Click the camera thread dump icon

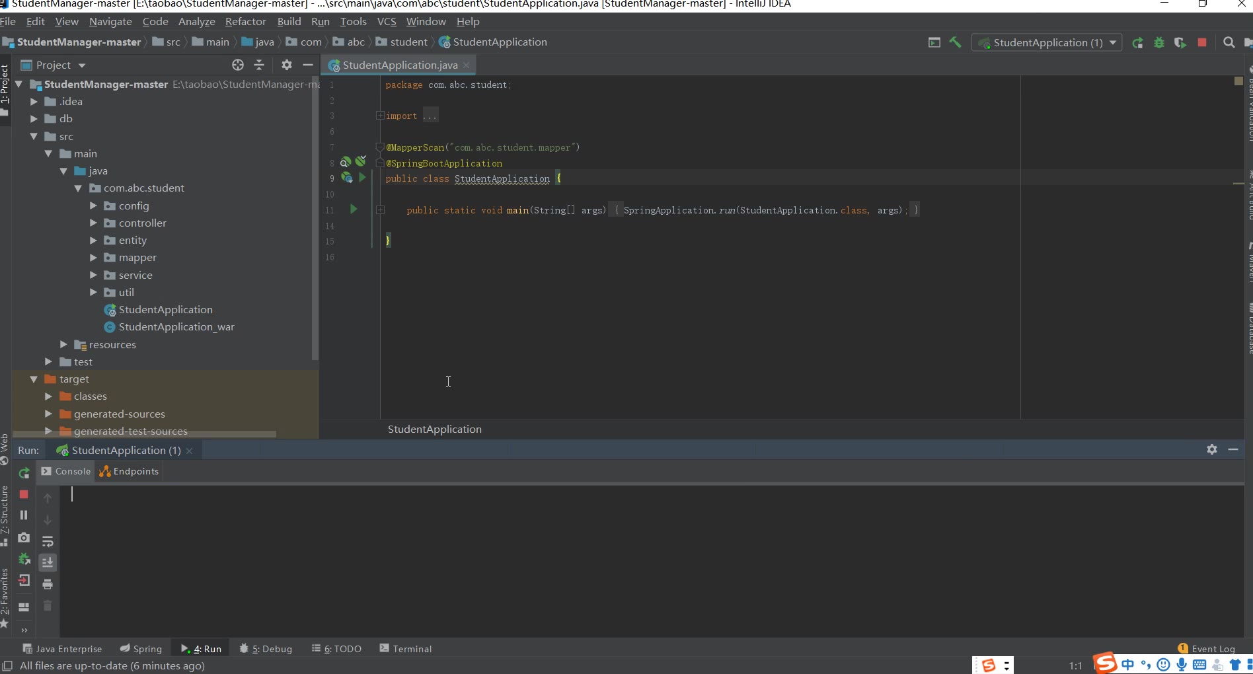click(x=24, y=538)
